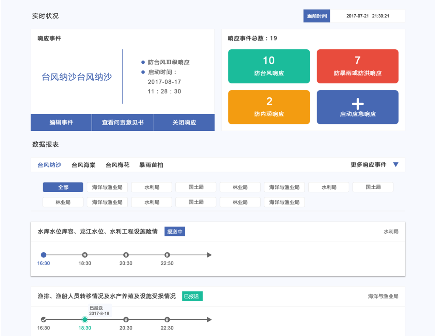Click the 22:30 marker under 水库水位库容
Viewport: 436px width, 336px height.
click(167, 255)
